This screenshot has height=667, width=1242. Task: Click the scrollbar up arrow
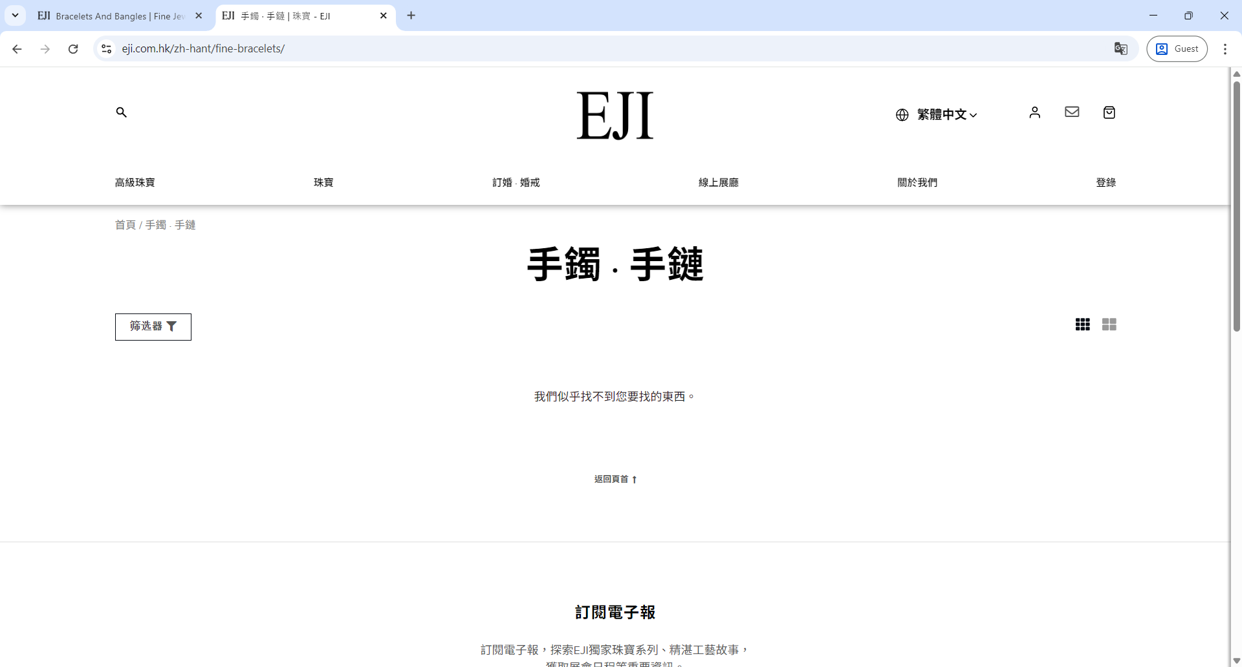(x=1237, y=74)
